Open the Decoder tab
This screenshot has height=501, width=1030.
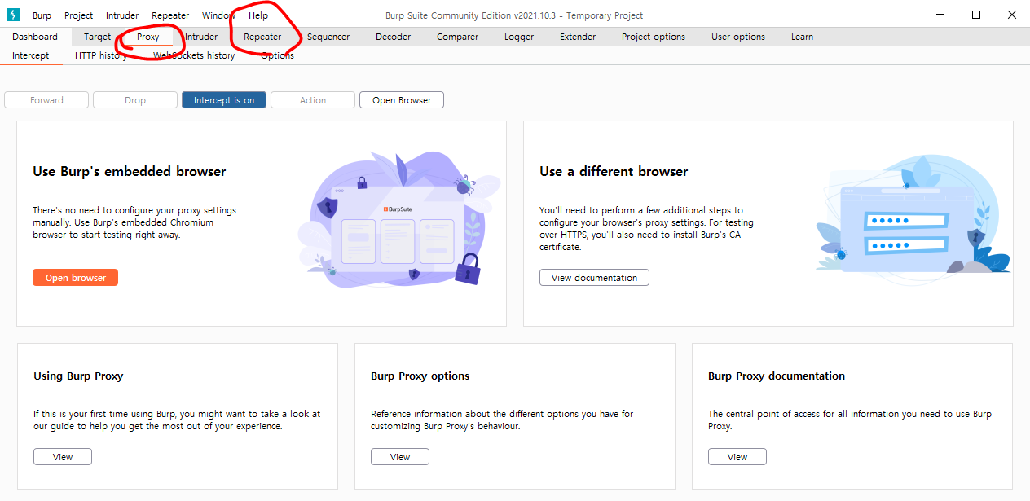393,37
